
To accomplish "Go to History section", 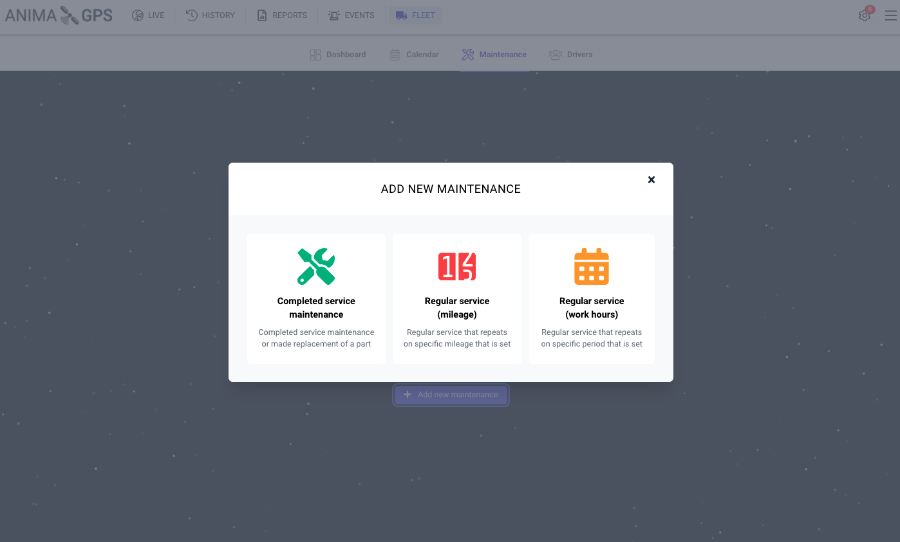I will tap(211, 15).
